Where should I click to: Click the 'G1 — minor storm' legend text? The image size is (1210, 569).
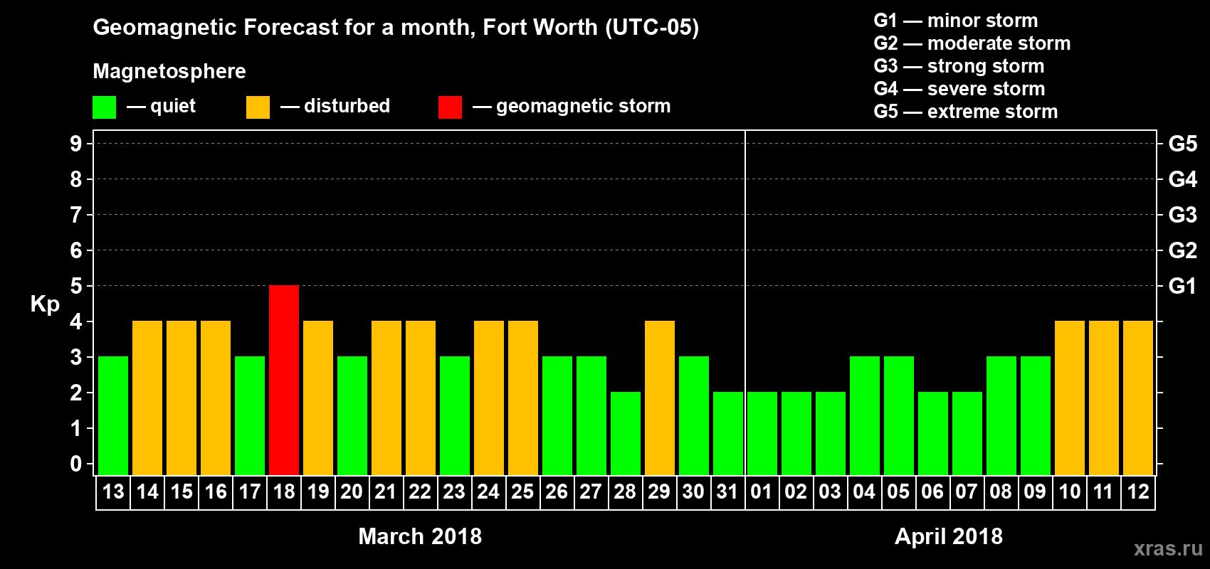pos(956,21)
